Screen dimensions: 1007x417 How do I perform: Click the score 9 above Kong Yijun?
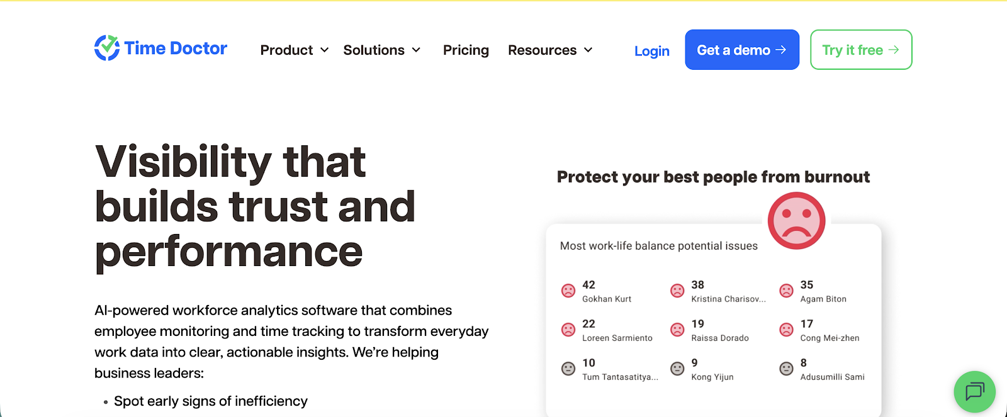click(x=694, y=363)
